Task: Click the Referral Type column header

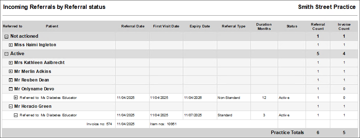Action: pos(233,26)
